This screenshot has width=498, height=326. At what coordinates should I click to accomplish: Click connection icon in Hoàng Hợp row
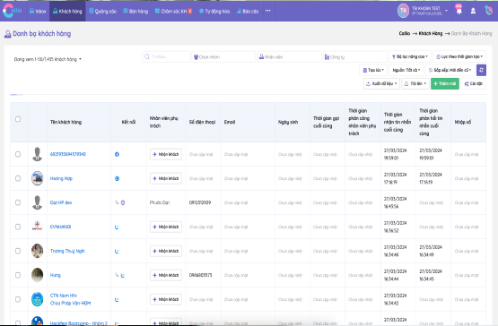point(117,178)
